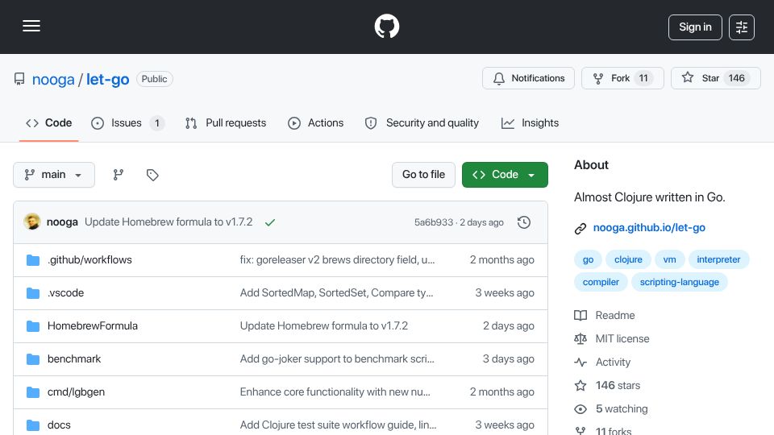774x435 pixels.
Task: Switch to the Issues tab
Action: click(127, 122)
